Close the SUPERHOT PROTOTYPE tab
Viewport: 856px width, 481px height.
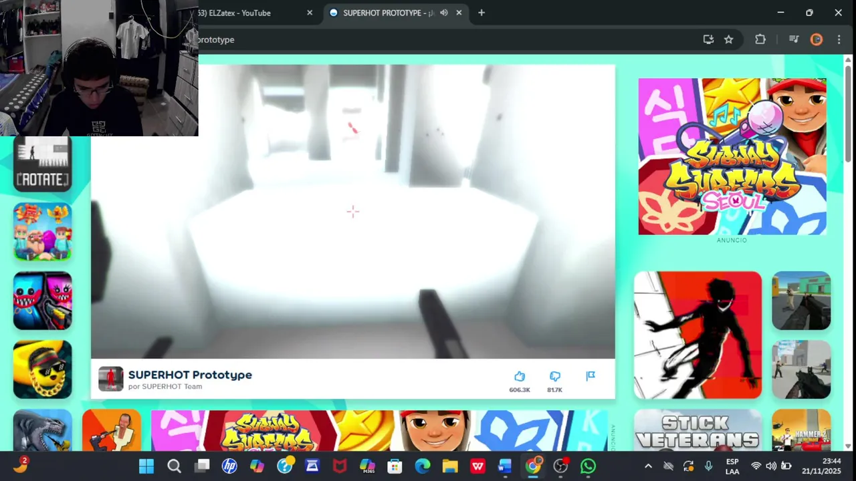459,13
